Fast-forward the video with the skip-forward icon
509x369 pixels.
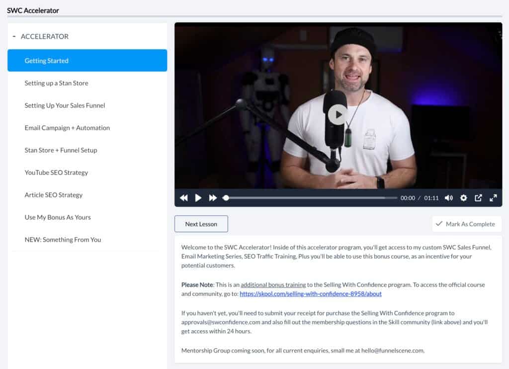pyautogui.click(x=213, y=198)
